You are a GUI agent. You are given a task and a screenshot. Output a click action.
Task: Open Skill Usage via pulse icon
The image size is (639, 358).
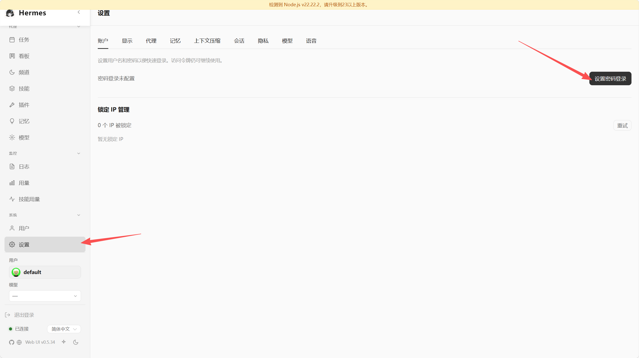coord(12,199)
